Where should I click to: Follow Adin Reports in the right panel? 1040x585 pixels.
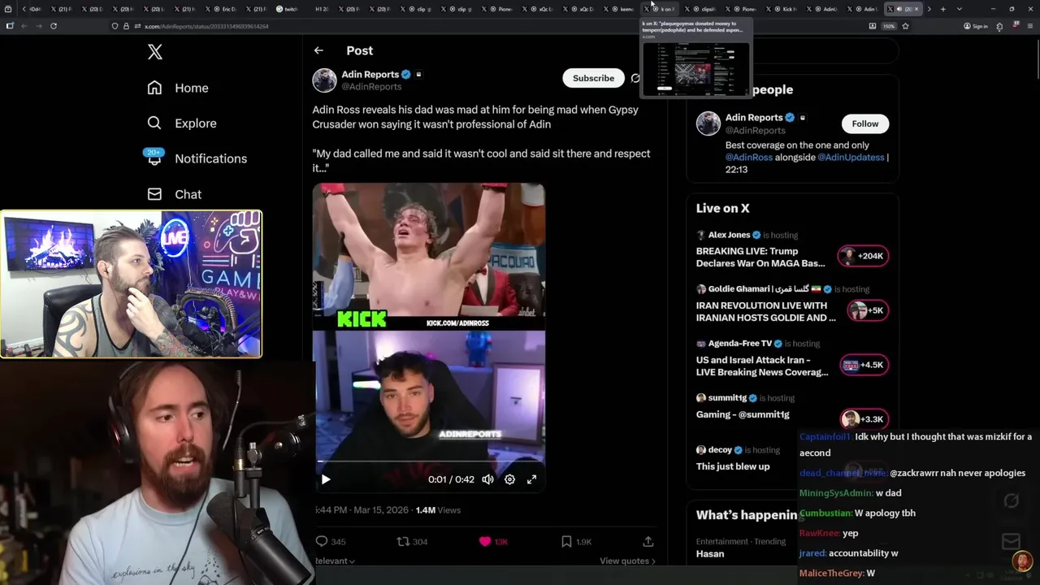[864, 123]
